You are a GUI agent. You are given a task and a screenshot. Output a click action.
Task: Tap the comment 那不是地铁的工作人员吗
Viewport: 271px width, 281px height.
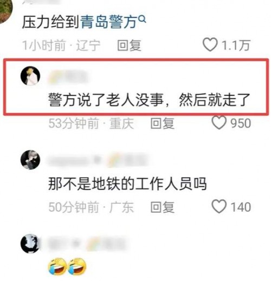127,184
